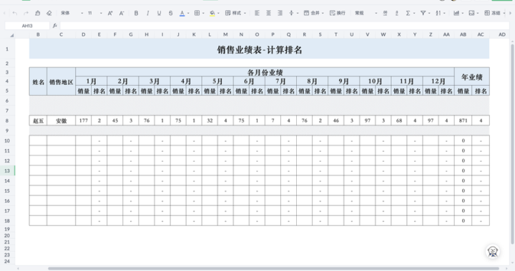
Task: Undo the last action
Action: click(15, 13)
